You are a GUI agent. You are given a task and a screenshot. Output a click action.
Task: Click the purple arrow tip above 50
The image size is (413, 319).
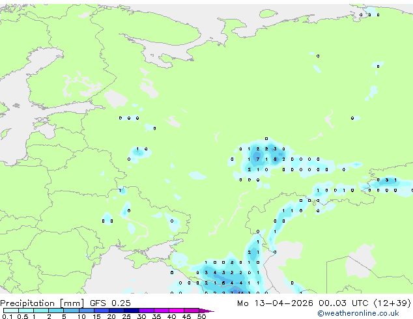pos(206,311)
